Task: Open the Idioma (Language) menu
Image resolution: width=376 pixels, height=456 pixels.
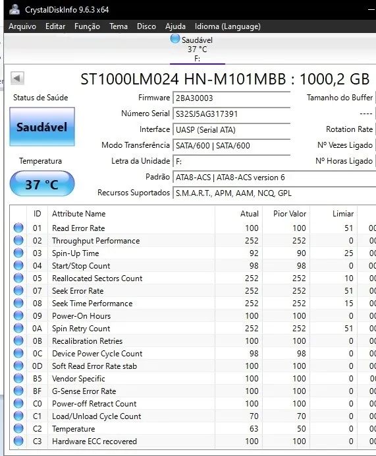Action: [x=227, y=26]
